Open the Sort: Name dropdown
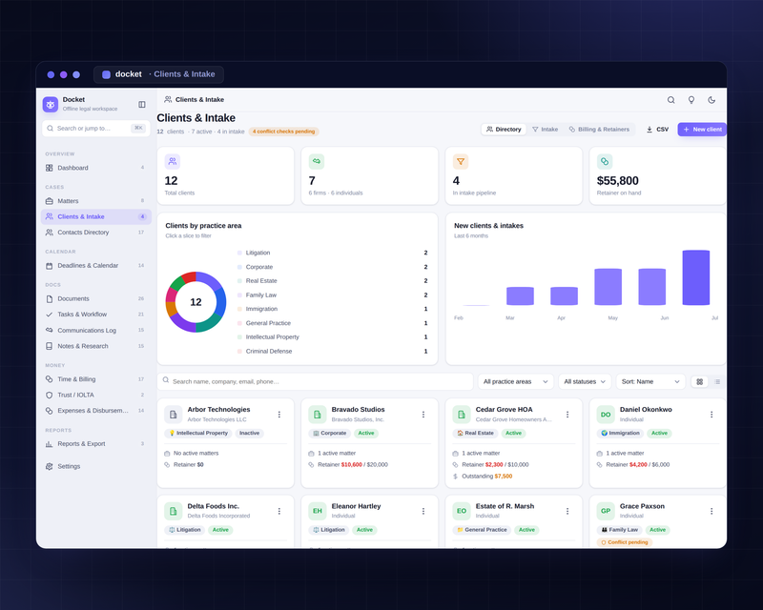 [650, 382]
